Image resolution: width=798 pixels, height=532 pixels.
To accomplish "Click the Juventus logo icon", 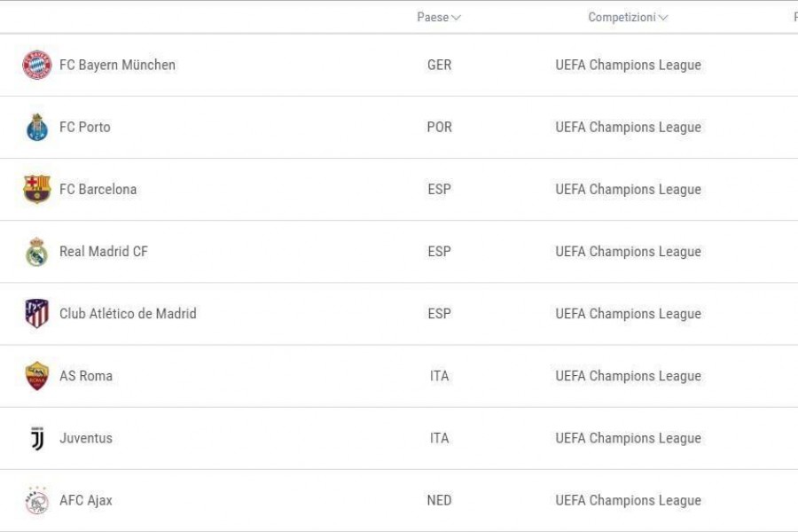I will tap(37, 438).
